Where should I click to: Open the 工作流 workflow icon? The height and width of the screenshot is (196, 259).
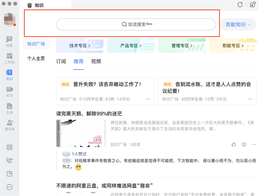[9, 58]
